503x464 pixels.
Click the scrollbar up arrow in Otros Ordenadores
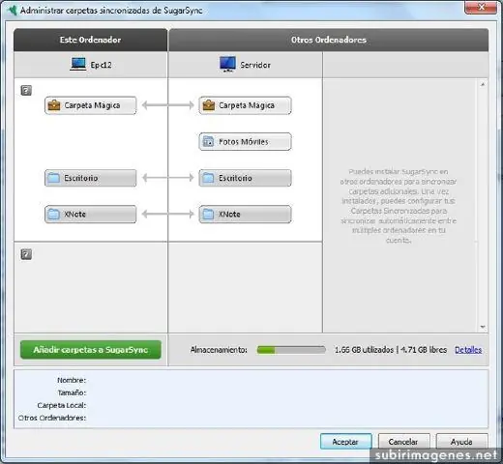[483, 84]
